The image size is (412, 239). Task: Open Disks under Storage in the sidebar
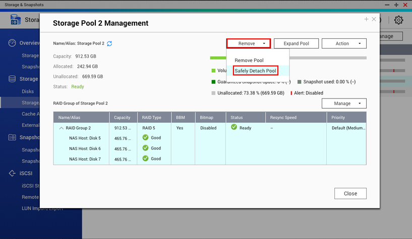coord(28,91)
